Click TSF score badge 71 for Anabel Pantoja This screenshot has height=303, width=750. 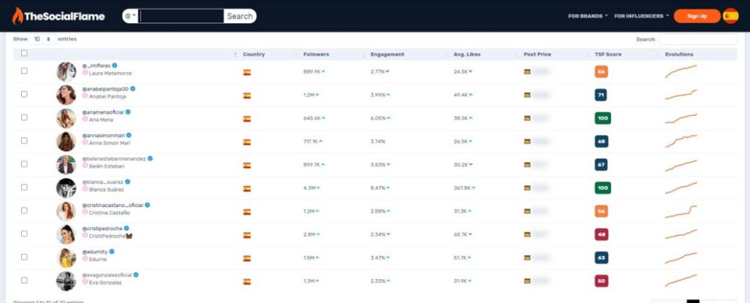coord(600,95)
